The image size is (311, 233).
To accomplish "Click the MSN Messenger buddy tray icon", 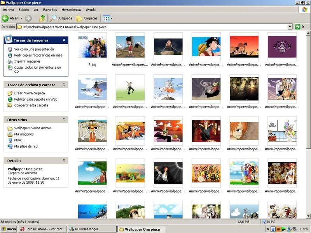I will (x=289, y=229).
